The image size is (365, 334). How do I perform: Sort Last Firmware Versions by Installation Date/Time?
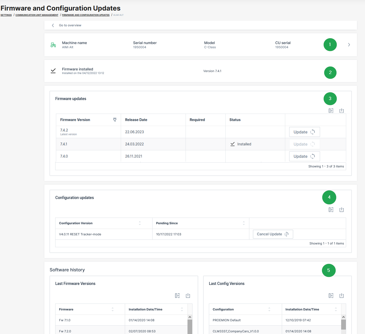pyautogui.click(x=182, y=309)
